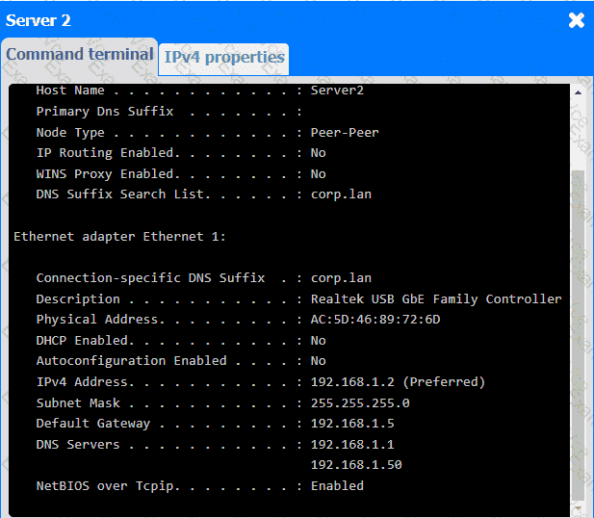Close the Server 2 window
Image resolution: width=594 pixels, height=518 pixels.
point(576,20)
